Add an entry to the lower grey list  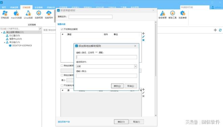(143, 89)
